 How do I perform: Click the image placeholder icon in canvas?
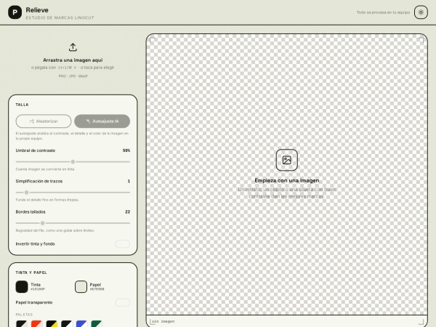pyautogui.click(x=287, y=160)
